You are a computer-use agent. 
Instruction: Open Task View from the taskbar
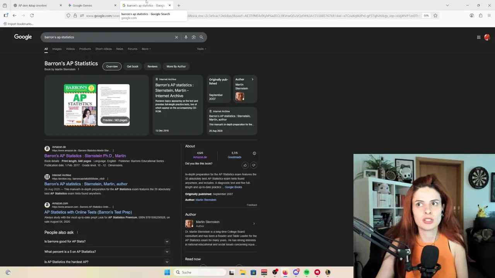(x=231, y=272)
